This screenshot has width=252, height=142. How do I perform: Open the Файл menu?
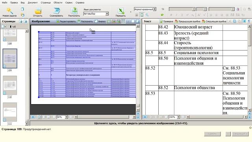(4, 3)
